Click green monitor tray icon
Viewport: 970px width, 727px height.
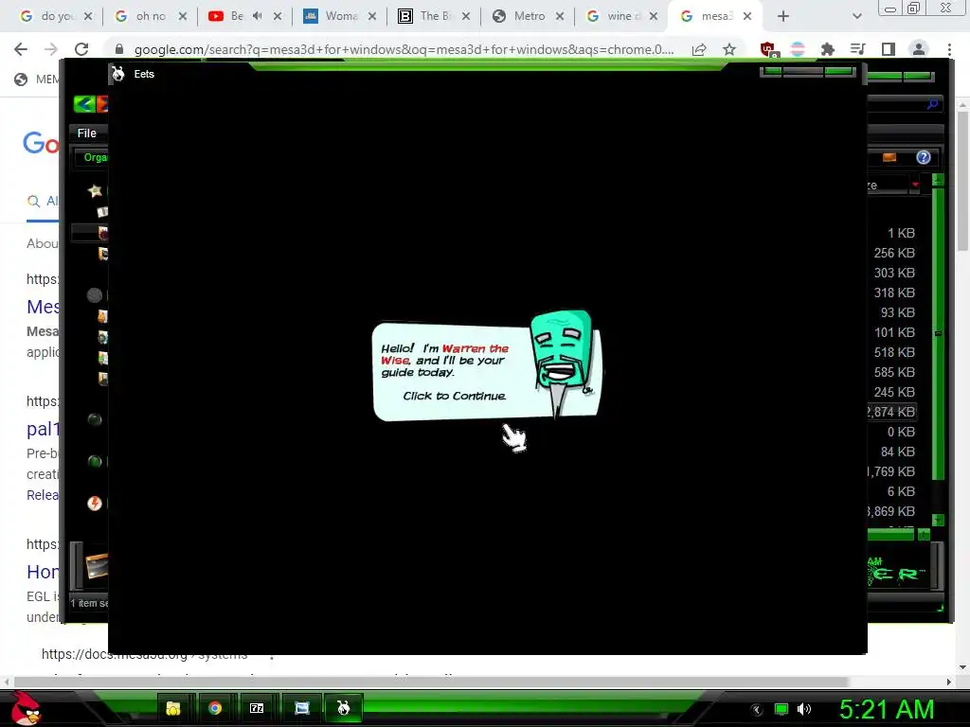tap(781, 710)
